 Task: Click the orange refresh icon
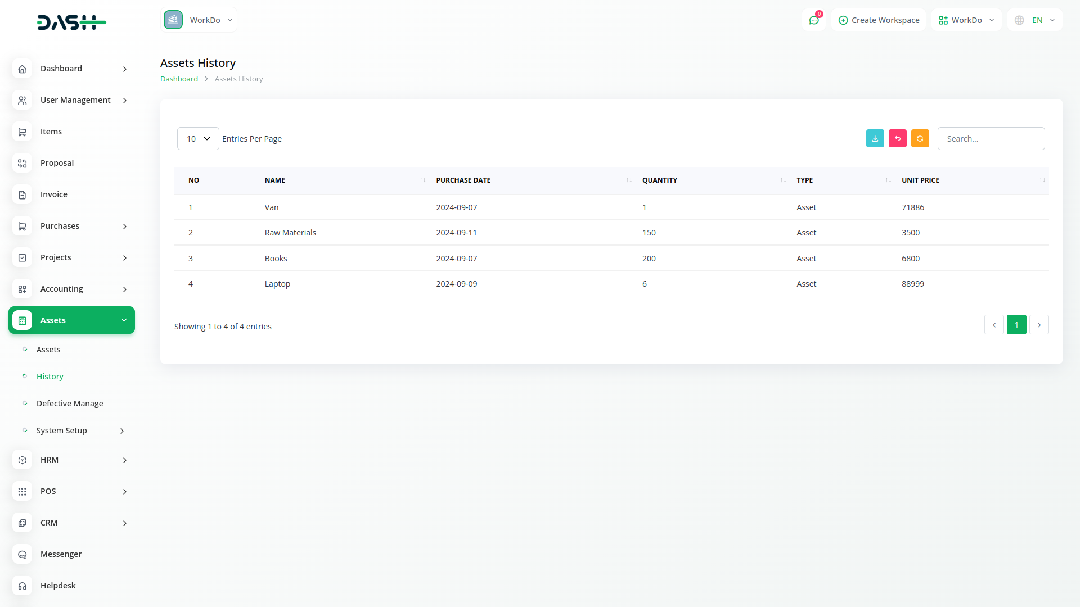coord(920,138)
